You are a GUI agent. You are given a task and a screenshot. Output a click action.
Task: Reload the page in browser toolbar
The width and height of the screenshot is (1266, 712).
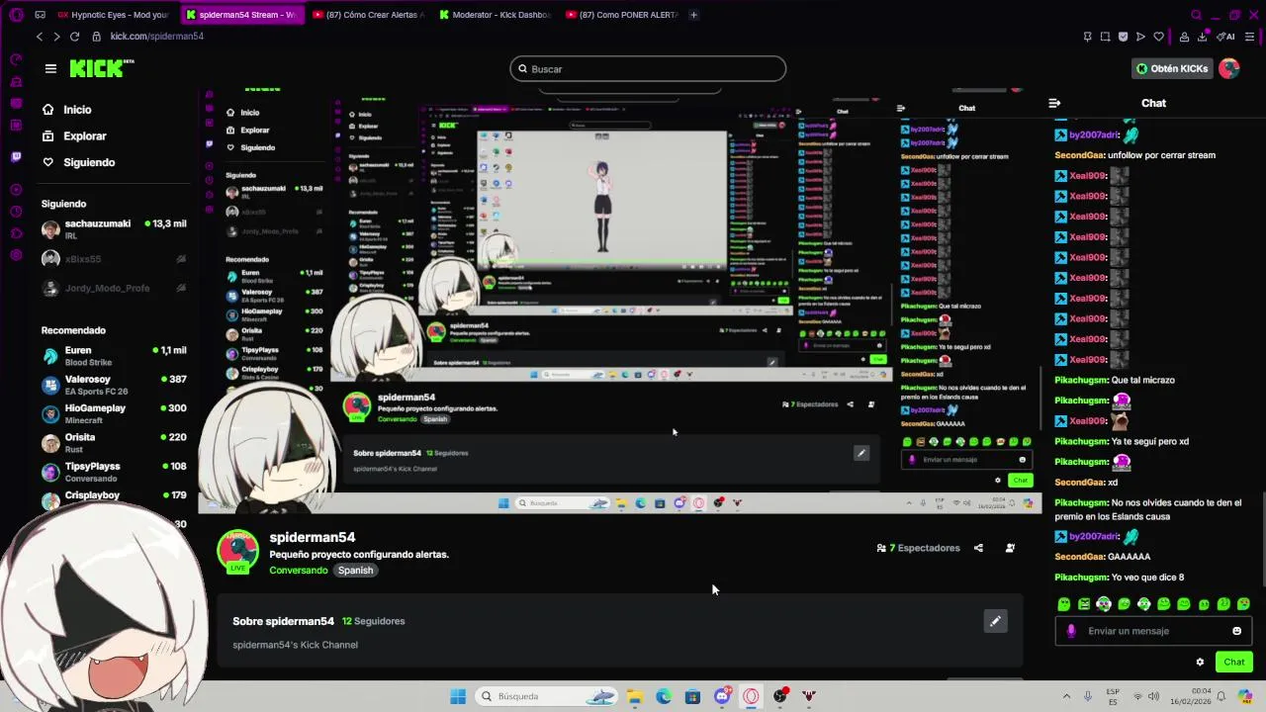click(x=74, y=37)
